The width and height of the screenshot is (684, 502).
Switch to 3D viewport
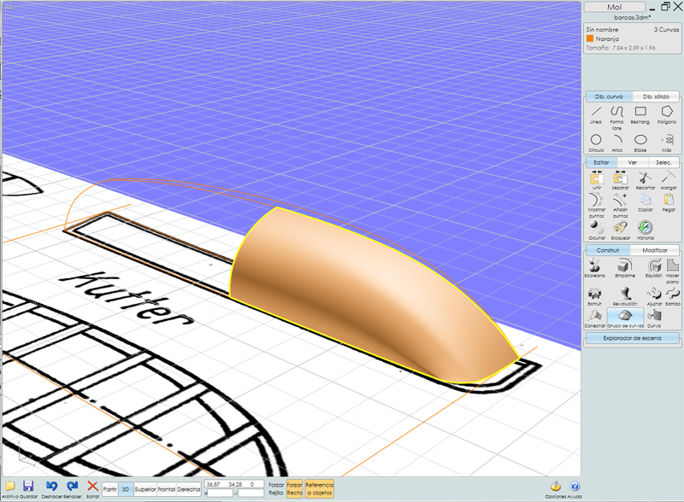pyautogui.click(x=125, y=489)
